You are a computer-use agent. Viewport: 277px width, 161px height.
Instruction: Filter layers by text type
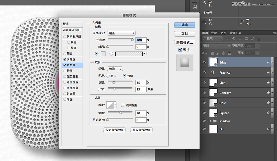(x=240, y=38)
